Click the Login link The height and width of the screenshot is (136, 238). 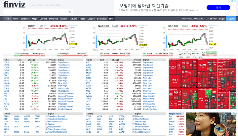[x=222, y=19]
